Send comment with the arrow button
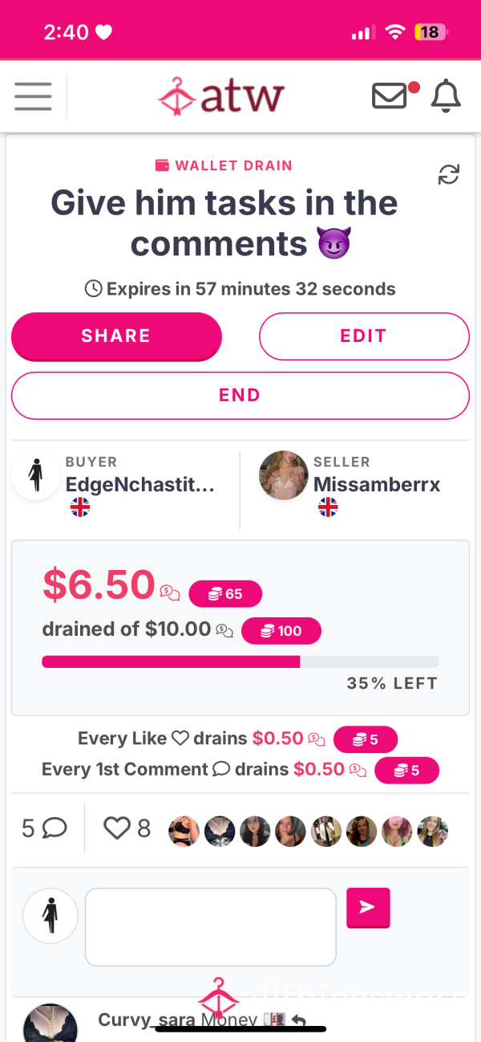 [x=368, y=907]
